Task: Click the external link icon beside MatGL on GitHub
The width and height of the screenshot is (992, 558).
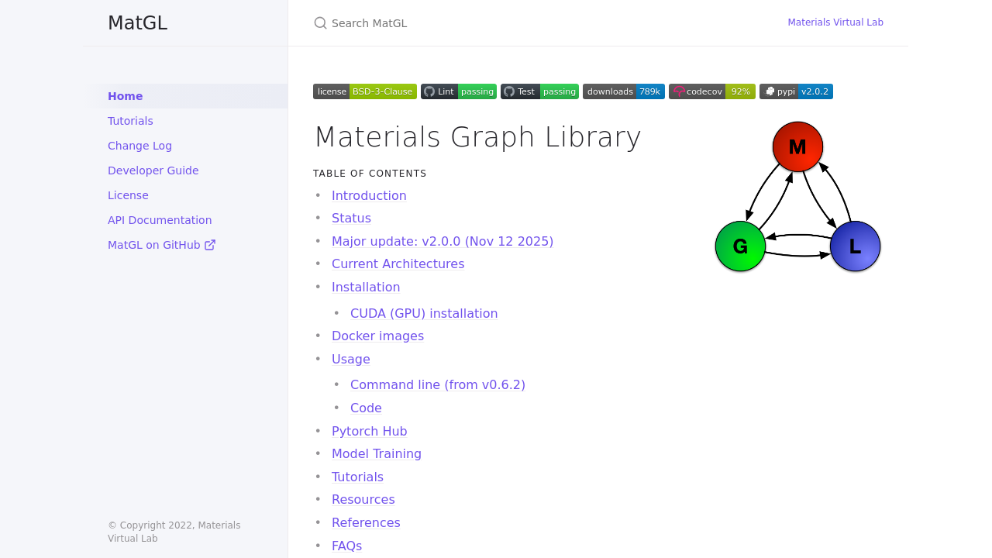Action: point(211,244)
